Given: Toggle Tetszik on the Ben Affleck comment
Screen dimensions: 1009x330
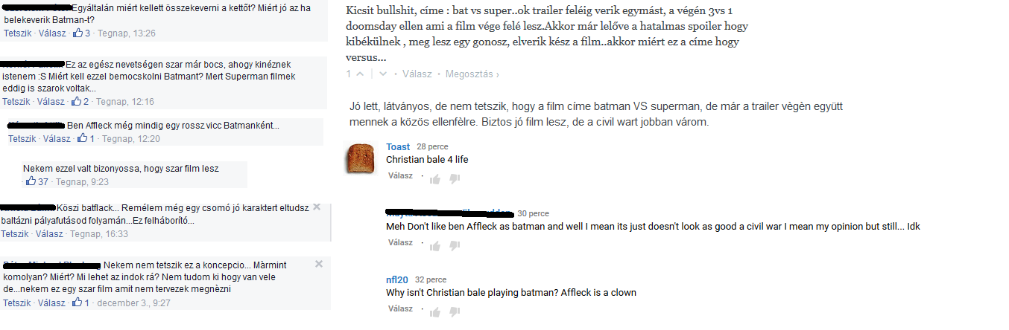Looking at the screenshot, I should click(22, 139).
